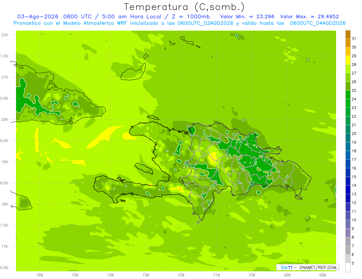The image size is (362, 279).
Task: Click the "73W" longitude label
Action: (146, 275)
